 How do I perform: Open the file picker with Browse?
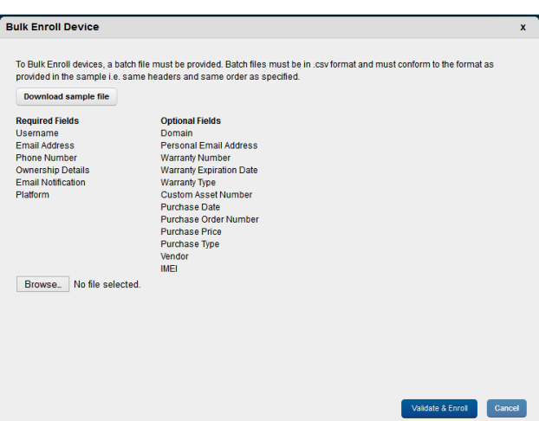(43, 284)
